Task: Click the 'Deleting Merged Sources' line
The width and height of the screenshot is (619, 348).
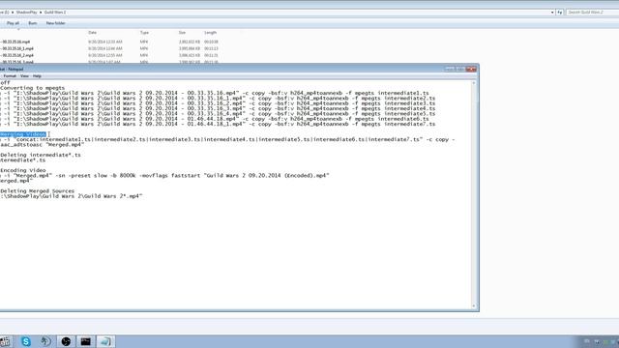Action: pyautogui.click(x=37, y=190)
